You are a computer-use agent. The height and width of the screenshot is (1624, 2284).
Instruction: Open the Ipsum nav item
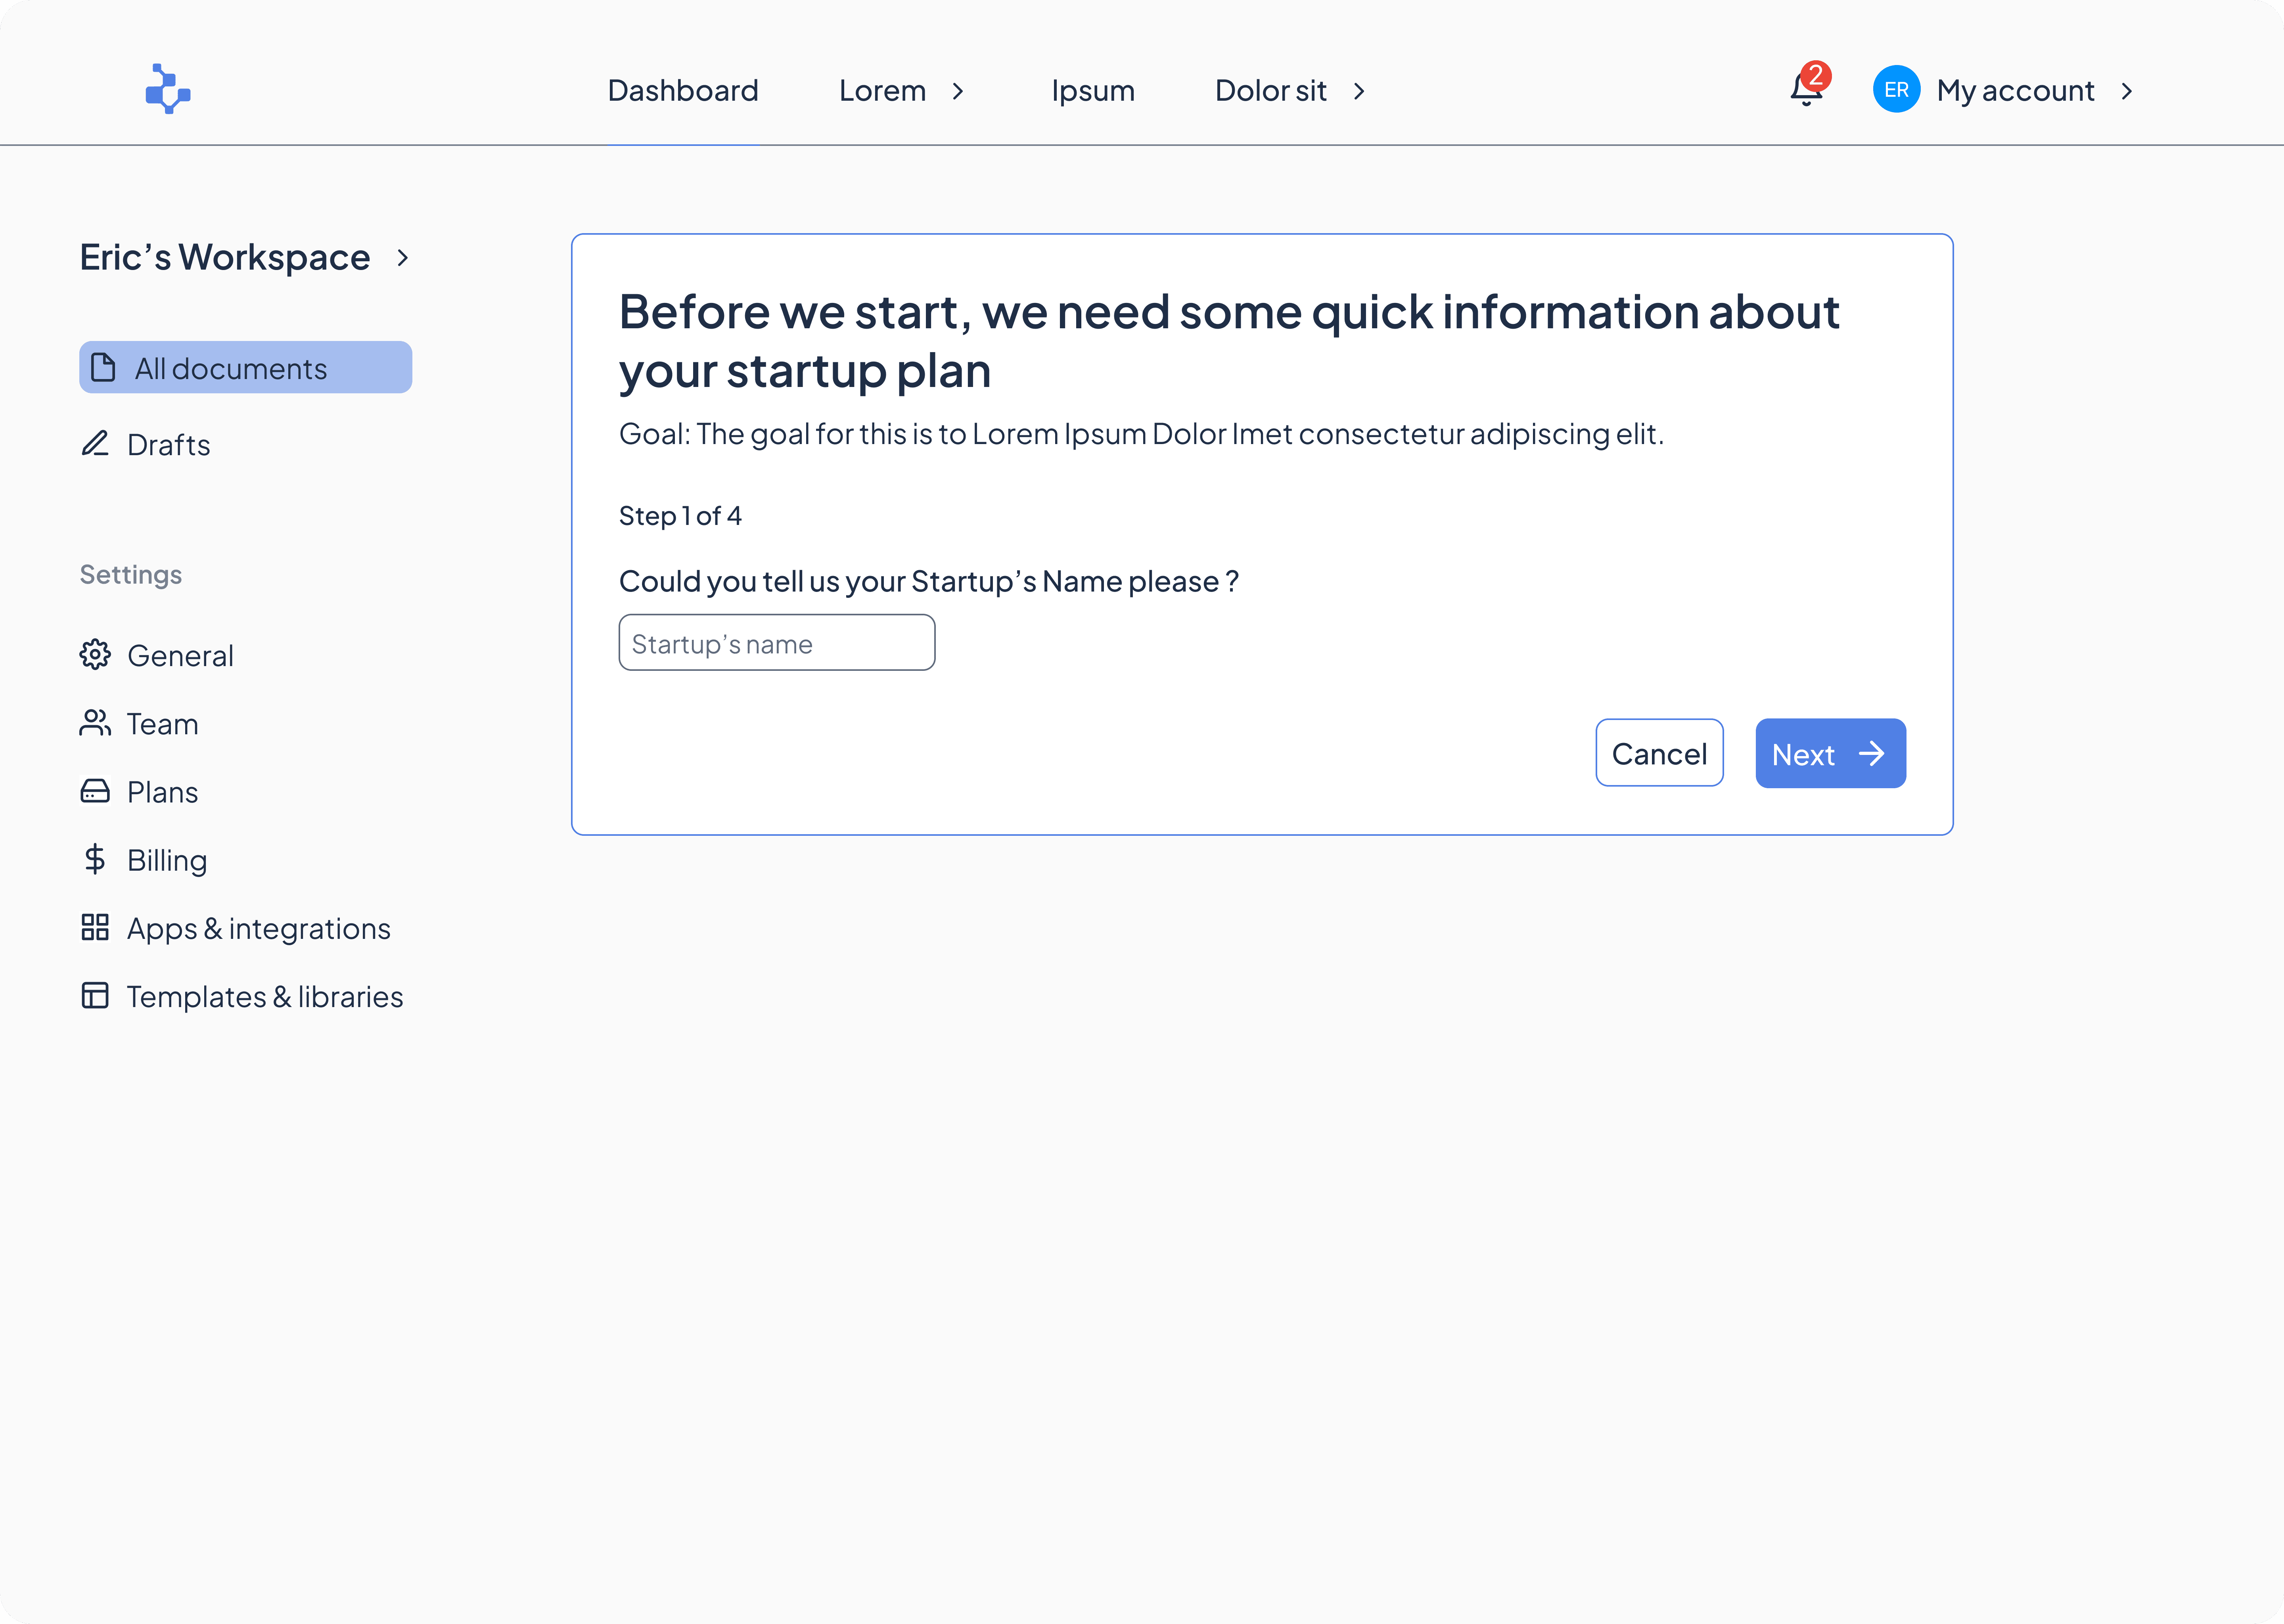pyautogui.click(x=1093, y=91)
